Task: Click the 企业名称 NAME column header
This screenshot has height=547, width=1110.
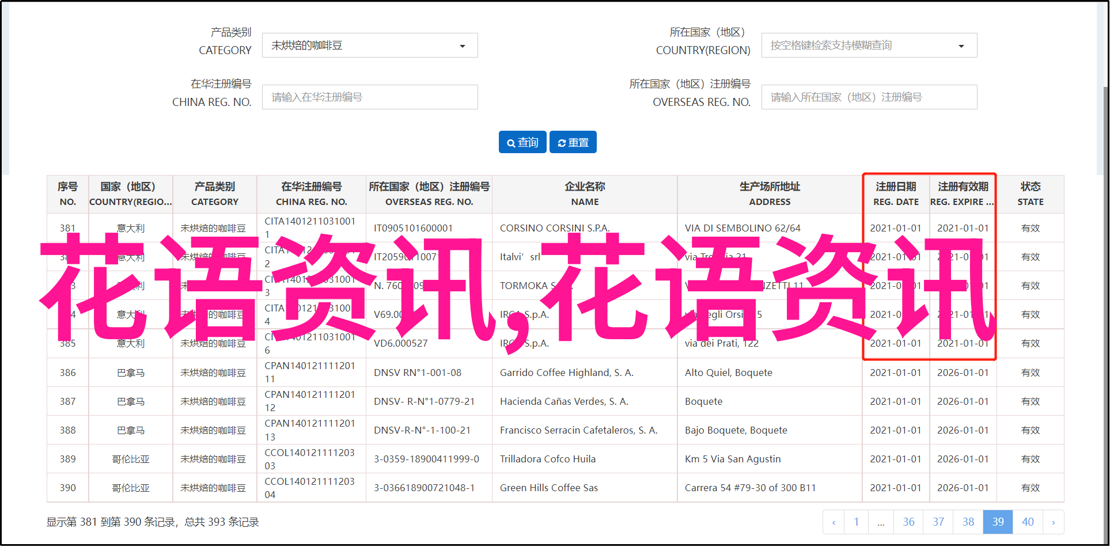Action: point(585,194)
